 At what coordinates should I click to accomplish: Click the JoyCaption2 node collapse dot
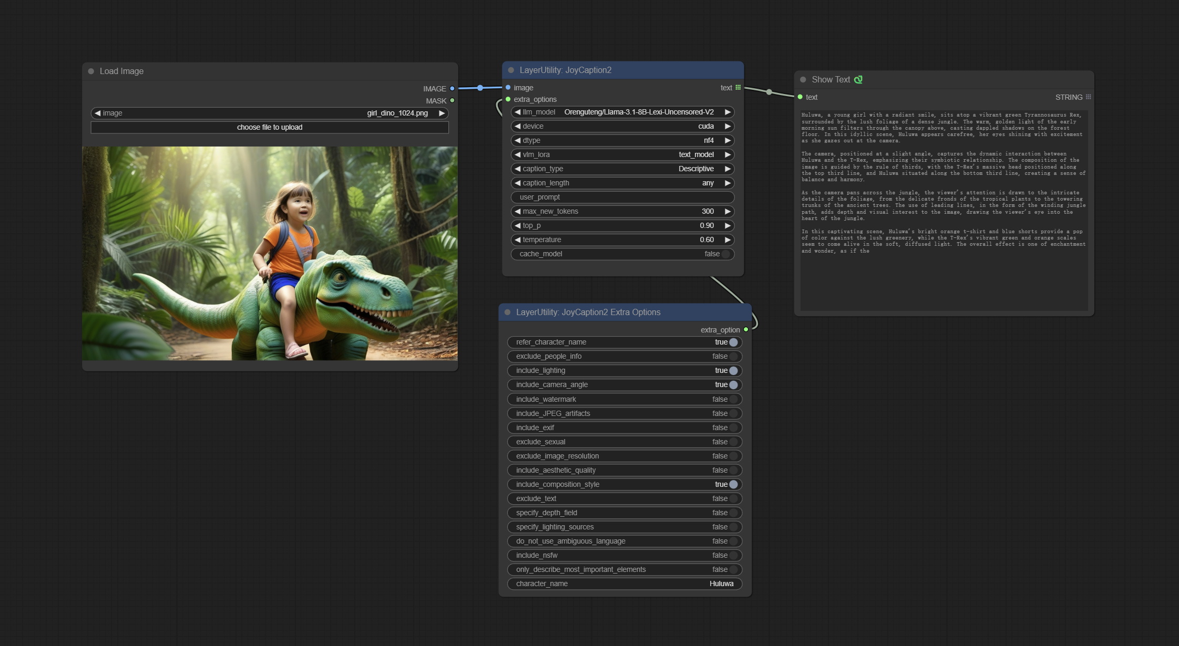(511, 70)
